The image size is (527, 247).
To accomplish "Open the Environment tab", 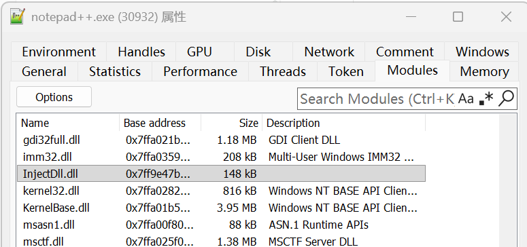I will tap(58, 52).
